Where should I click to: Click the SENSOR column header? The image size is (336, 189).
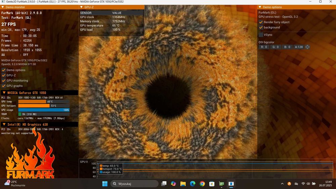tap(86, 13)
